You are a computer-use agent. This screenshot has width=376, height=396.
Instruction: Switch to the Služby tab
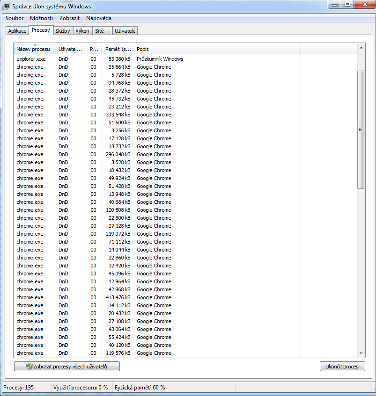tap(63, 31)
